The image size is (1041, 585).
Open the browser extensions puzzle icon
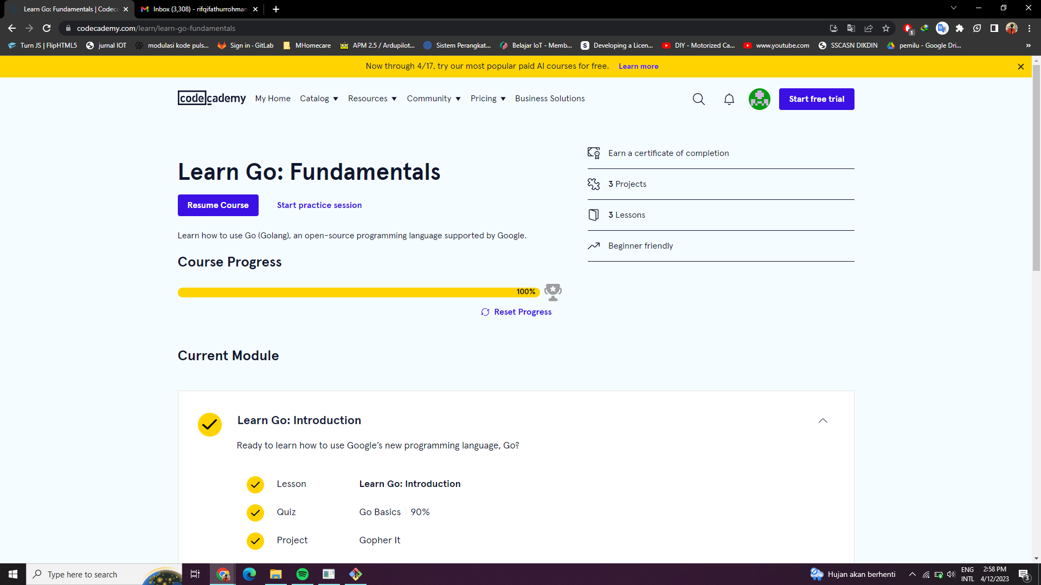pyautogui.click(x=960, y=28)
